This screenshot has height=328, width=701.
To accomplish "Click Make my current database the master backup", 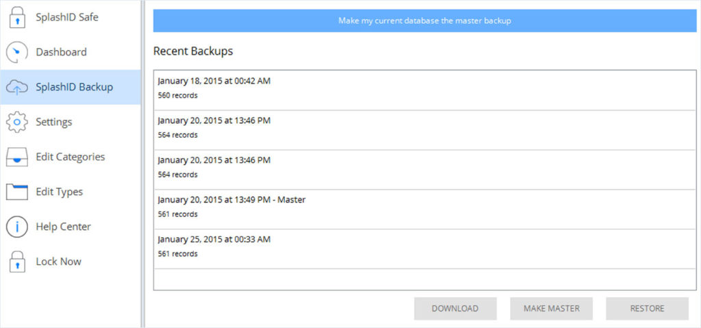I will (x=424, y=21).
